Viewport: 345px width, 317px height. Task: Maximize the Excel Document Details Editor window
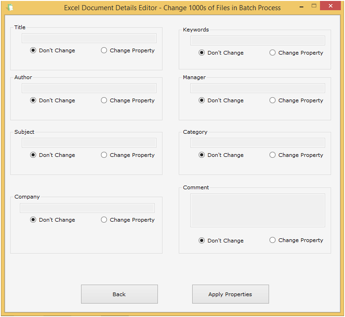coord(314,6)
